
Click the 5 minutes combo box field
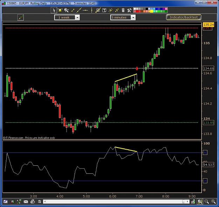tap(123, 17)
